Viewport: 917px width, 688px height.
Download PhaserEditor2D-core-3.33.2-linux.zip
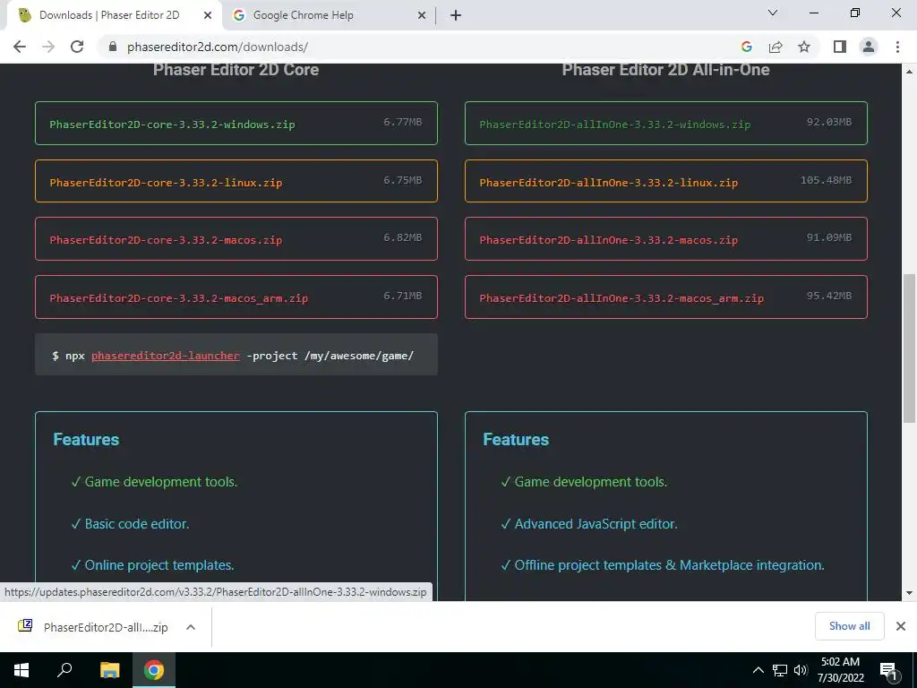[x=236, y=181]
